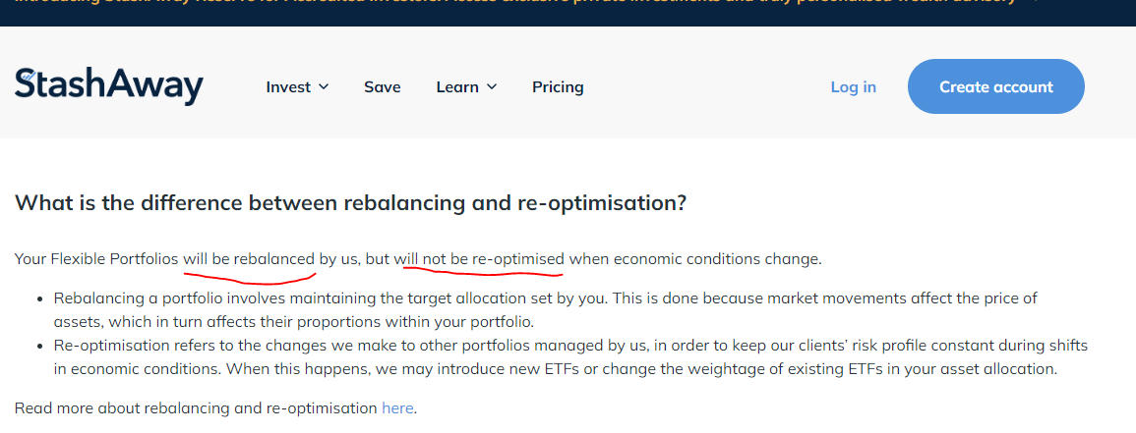Viewport: 1136px width, 433px height.
Task: Click the checkmark emblem inside the logo's S
Action: pos(27,75)
